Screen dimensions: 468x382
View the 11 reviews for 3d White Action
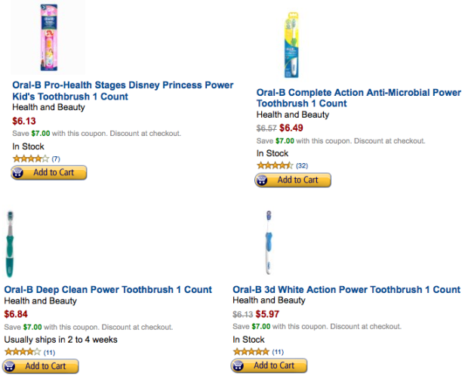278,353
